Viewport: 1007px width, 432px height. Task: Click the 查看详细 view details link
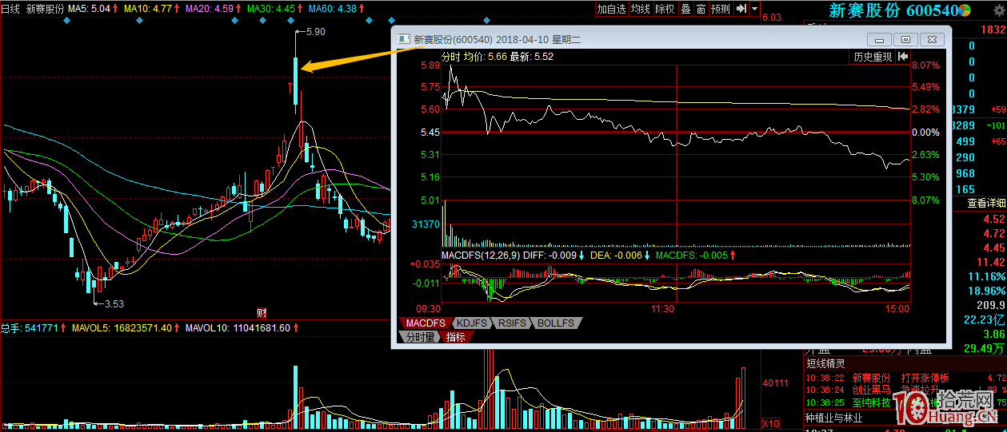986,203
